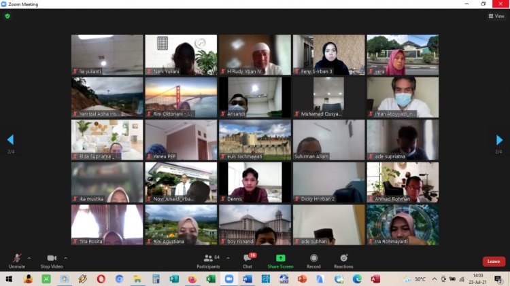Select vera's video tile
The image size is (510, 286).
(403, 54)
